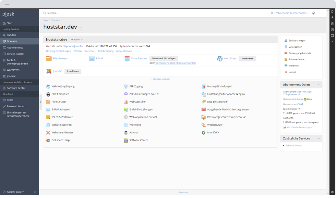Click Weniger anzeigen to collapse tools

160,79
